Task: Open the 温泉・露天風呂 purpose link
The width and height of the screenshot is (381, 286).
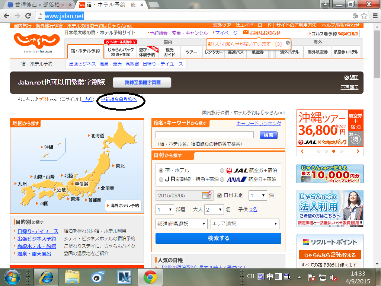Action: pos(34,254)
